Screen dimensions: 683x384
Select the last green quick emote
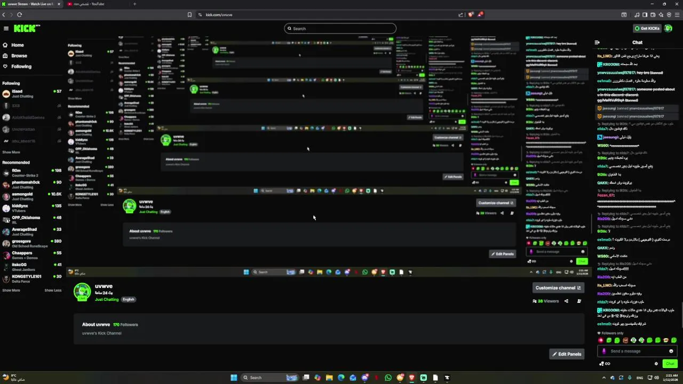pyautogui.click(x=674, y=340)
